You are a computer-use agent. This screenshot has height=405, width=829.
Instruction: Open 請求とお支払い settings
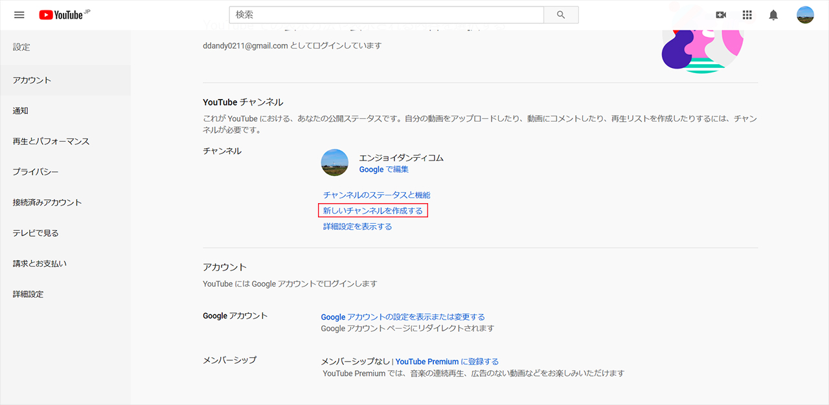point(65,263)
